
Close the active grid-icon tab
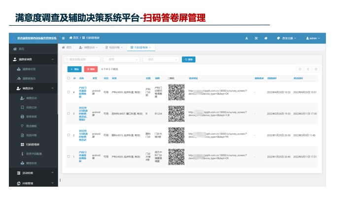pos(150,47)
